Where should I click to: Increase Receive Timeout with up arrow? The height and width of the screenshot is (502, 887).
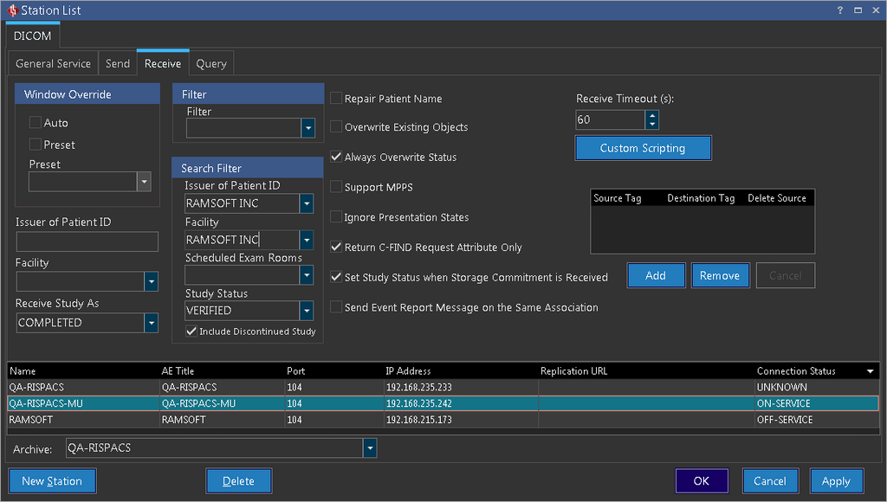point(652,115)
